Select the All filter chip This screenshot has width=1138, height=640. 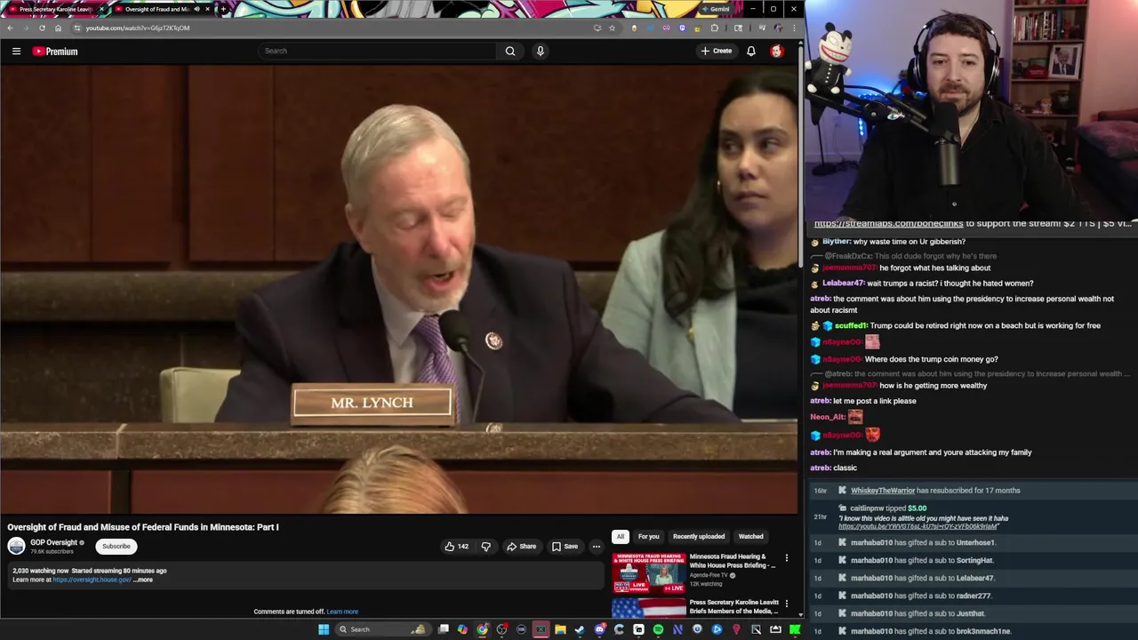point(620,536)
